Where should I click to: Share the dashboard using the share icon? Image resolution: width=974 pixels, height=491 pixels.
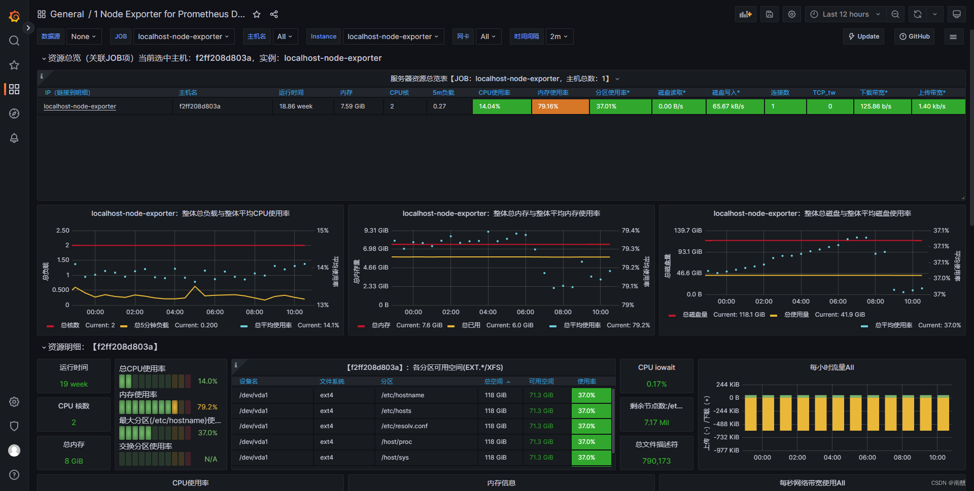(x=274, y=14)
